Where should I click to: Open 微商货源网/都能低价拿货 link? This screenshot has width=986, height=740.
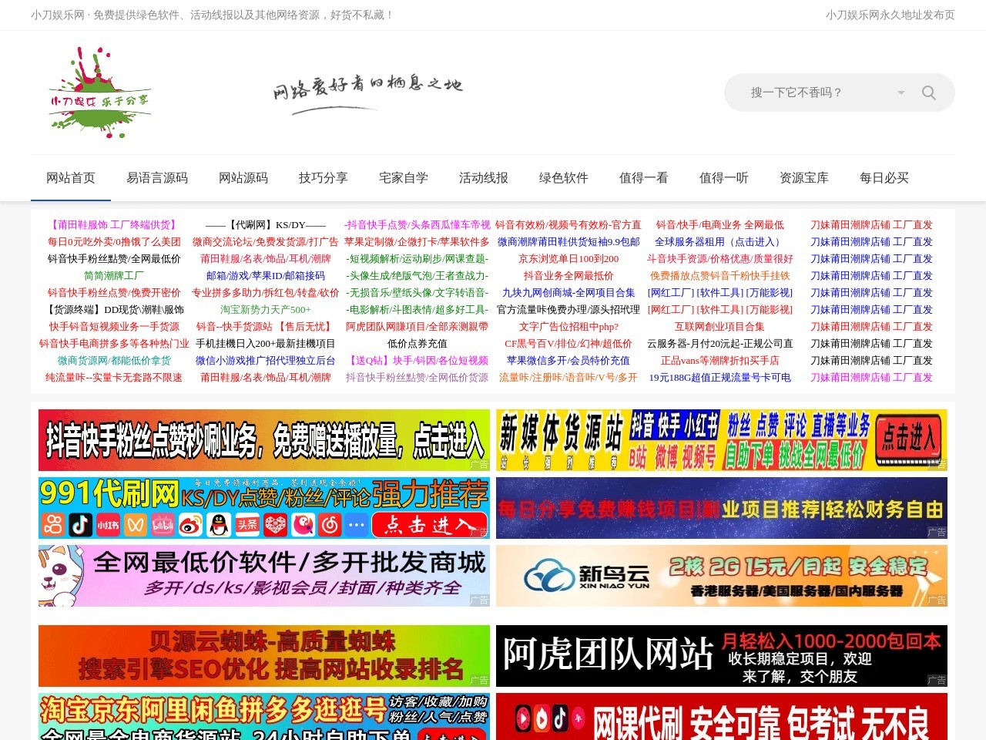(x=114, y=361)
